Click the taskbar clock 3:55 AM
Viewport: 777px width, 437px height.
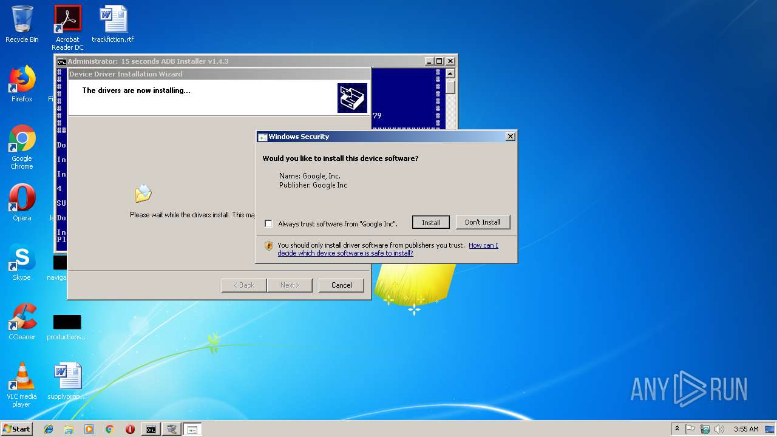coord(746,429)
